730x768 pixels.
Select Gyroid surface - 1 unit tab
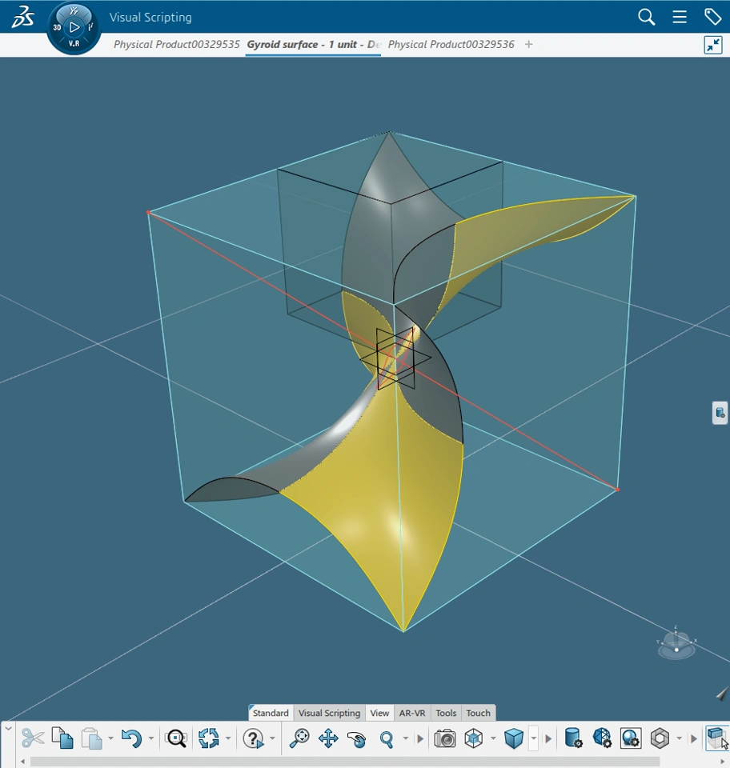(x=313, y=45)
